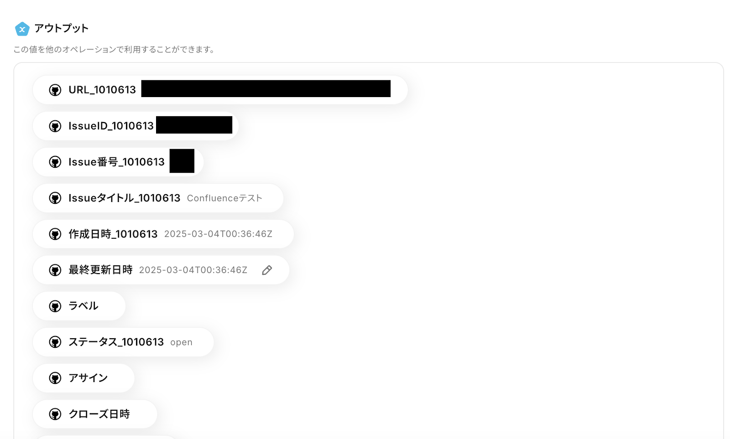The height and width of the screenshot is (439, 730).
Task: Click the 最終更新日時 label text
Action: point(100,270)
